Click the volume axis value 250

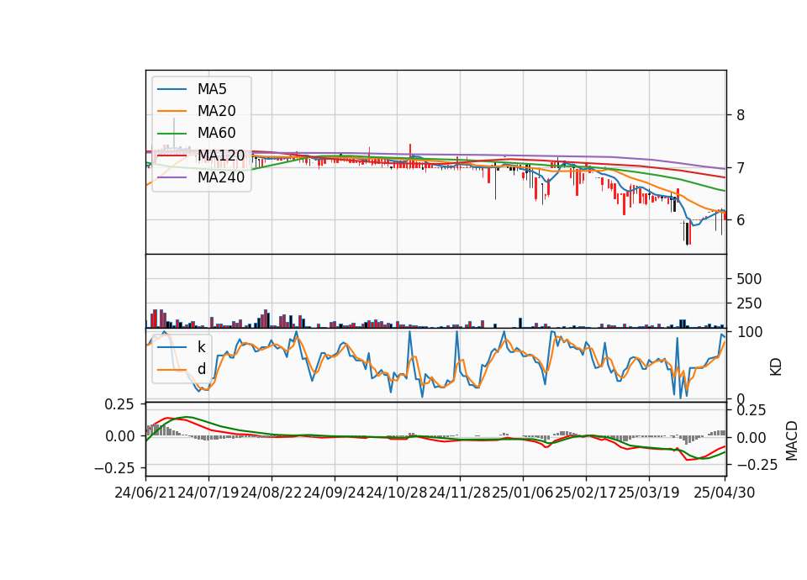[x=749, y=303]
